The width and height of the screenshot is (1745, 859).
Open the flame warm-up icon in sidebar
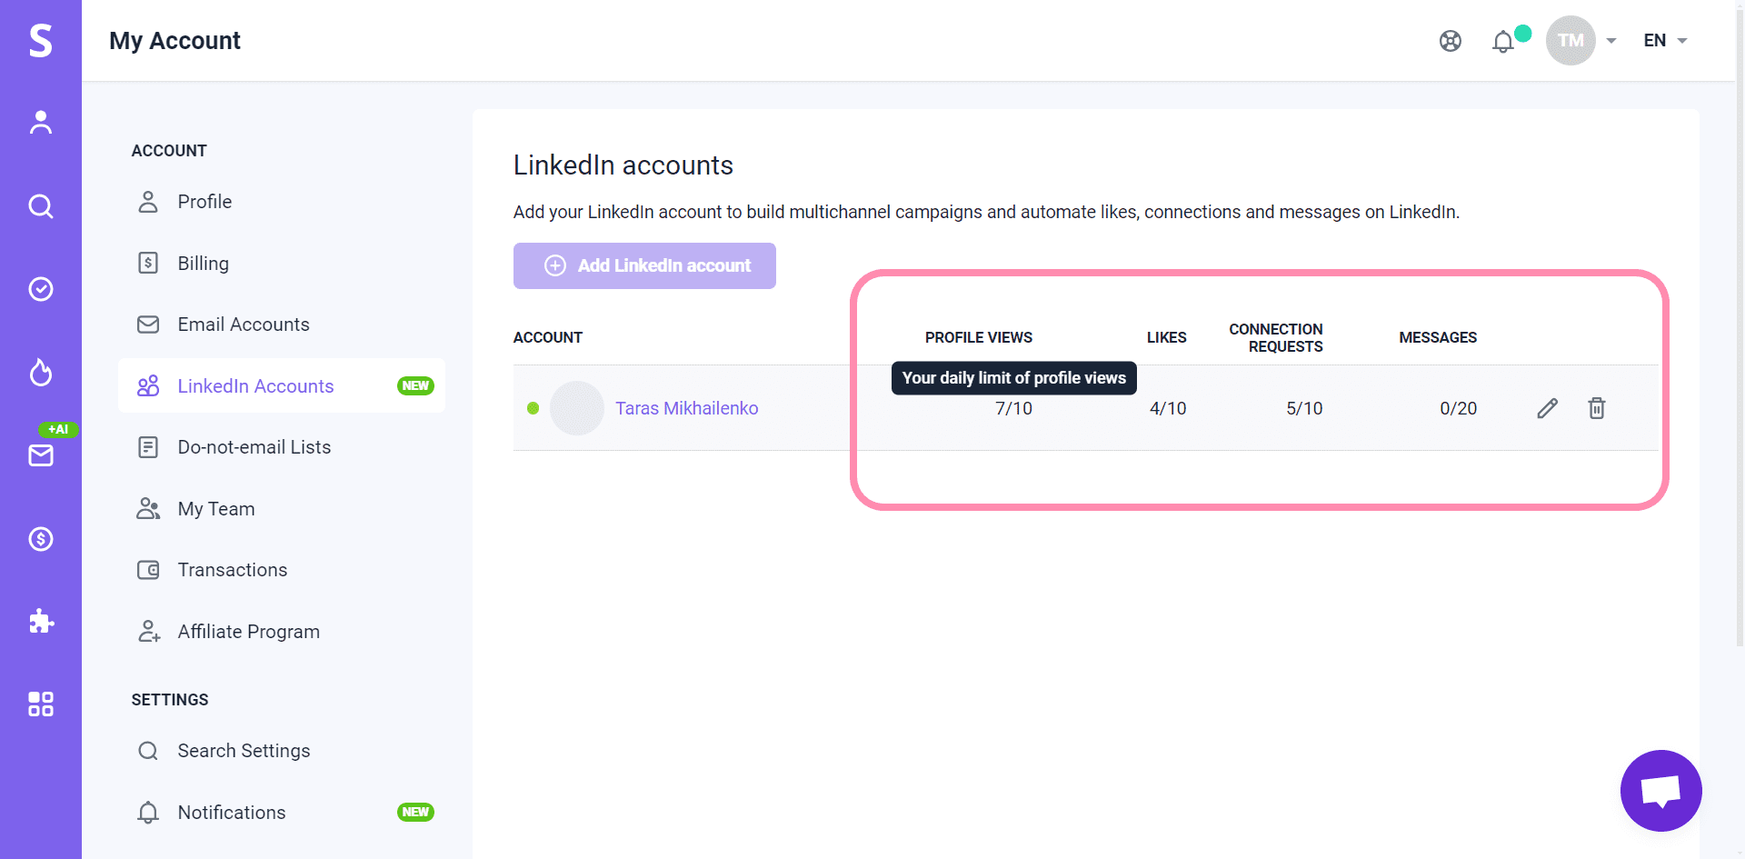(x=41, y=372)
